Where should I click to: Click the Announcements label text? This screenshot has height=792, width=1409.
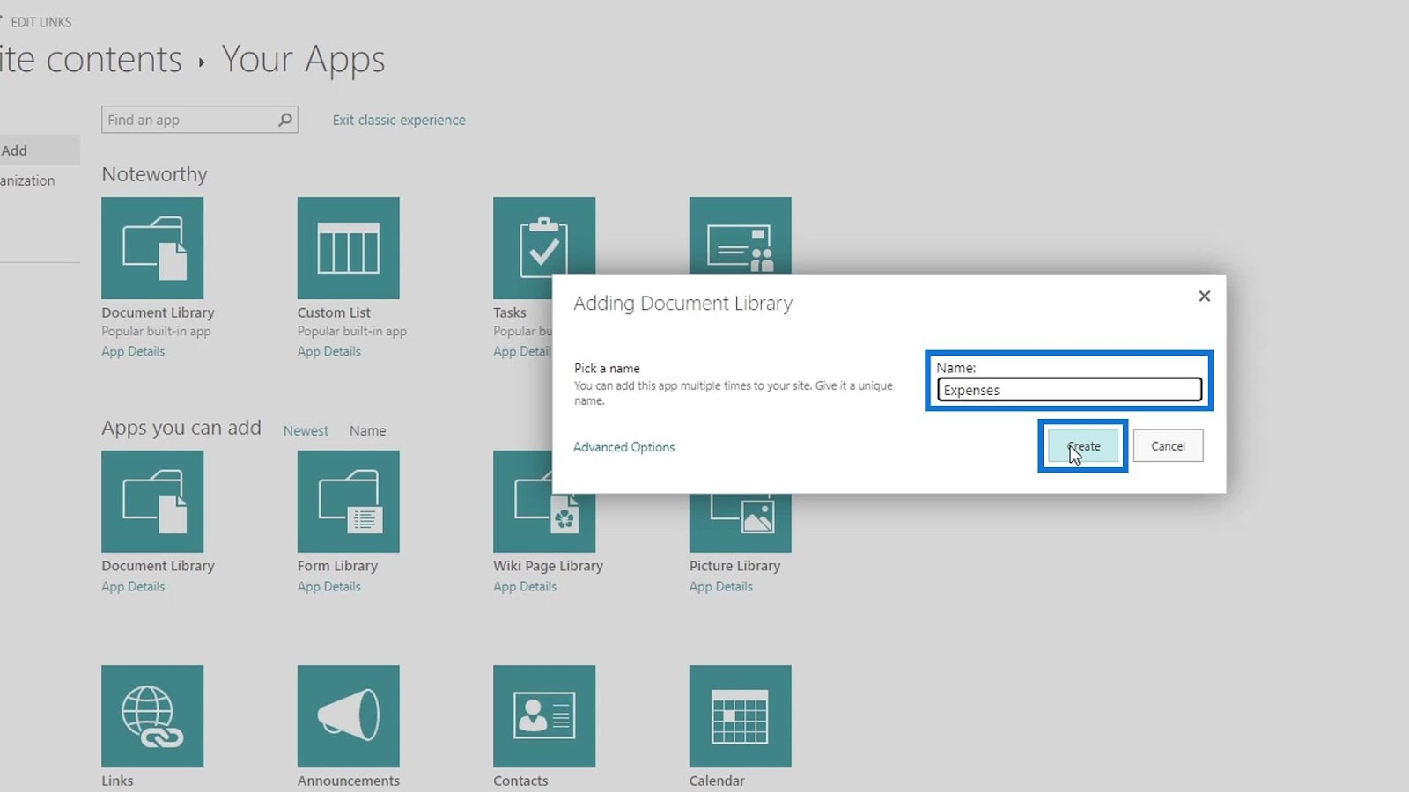click(x=348, y=781)
